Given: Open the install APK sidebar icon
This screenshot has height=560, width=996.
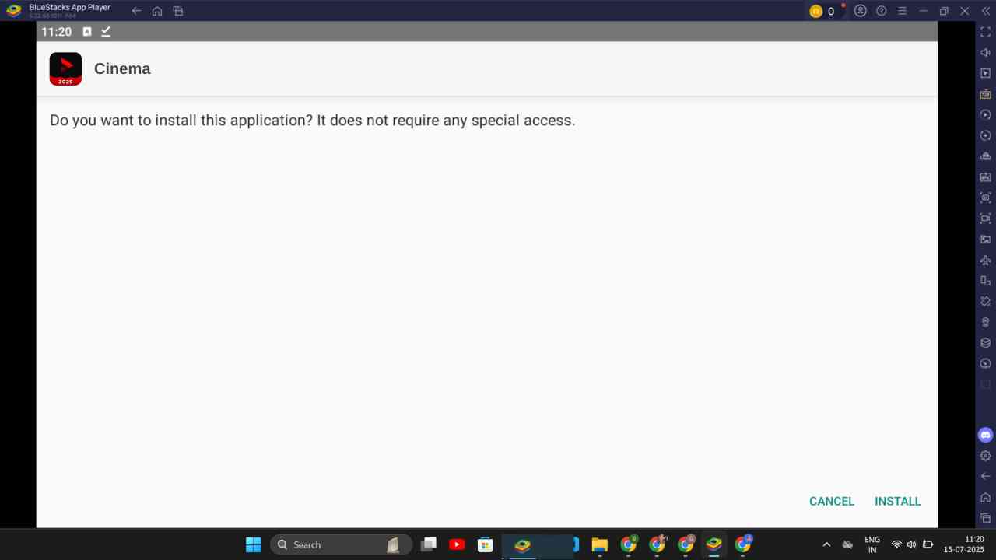Looking at the screenshot, I should (985, 177).
